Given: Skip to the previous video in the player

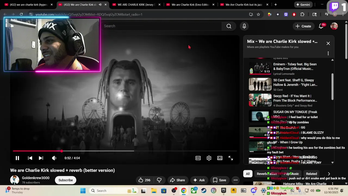Looking at the screenshot, I should 30,158.
